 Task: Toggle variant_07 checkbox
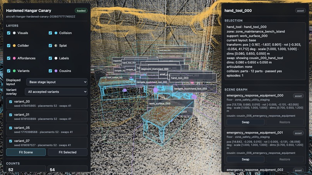click(10, 141)
